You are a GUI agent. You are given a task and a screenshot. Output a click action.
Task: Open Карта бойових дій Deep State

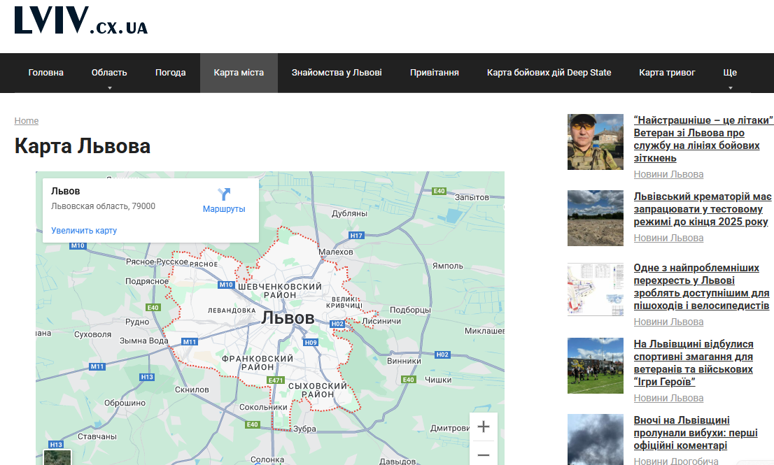(x=549, y=73)
